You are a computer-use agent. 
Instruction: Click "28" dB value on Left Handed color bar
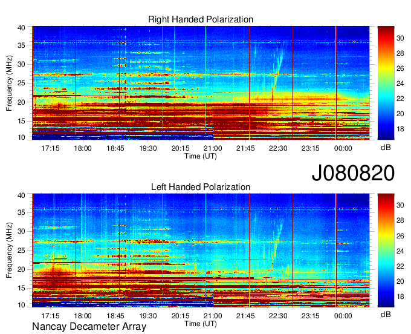400,220
